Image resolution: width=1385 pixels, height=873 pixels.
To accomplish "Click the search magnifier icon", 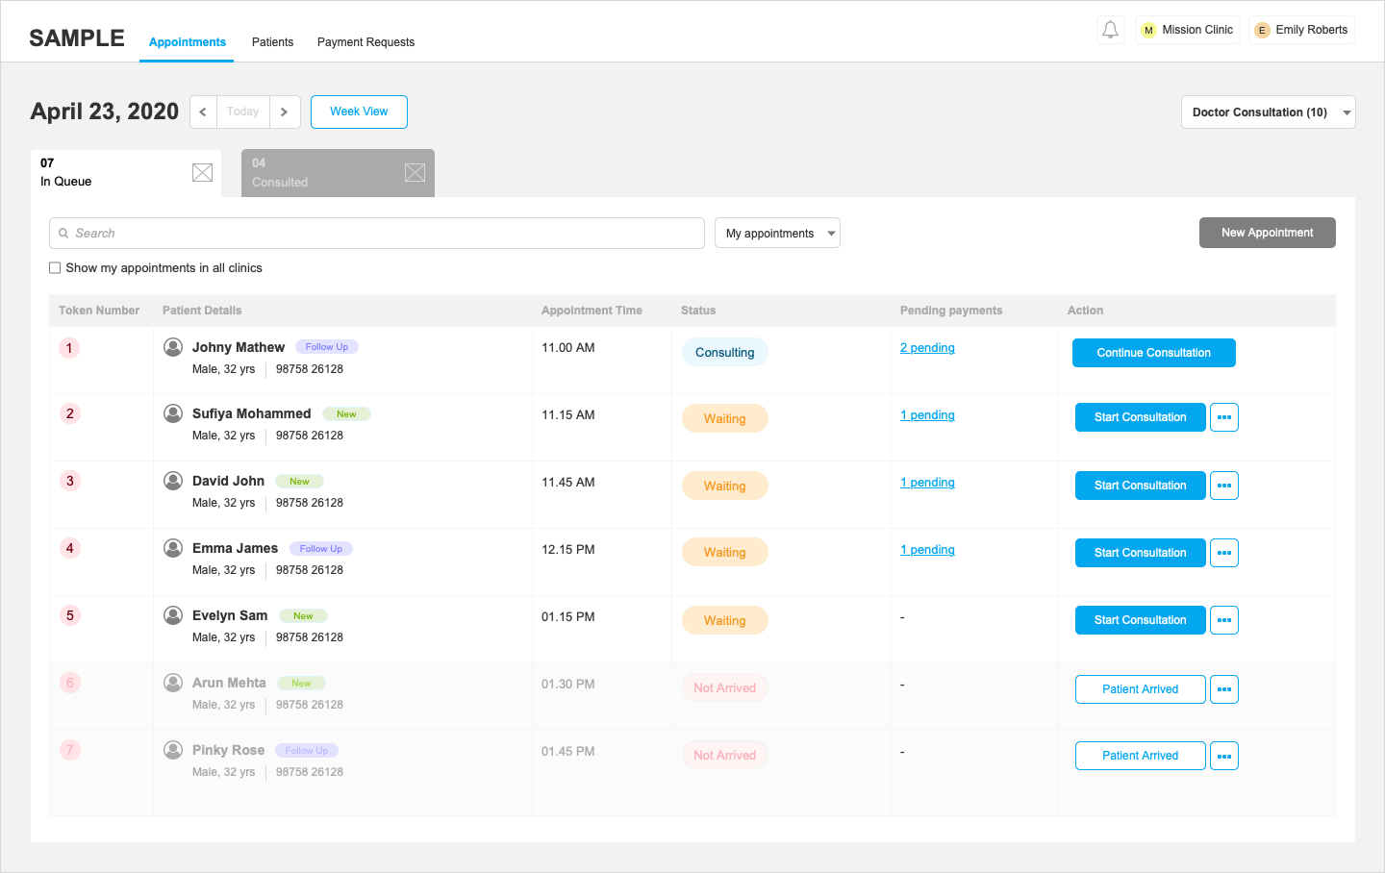I will click(63, 234).
